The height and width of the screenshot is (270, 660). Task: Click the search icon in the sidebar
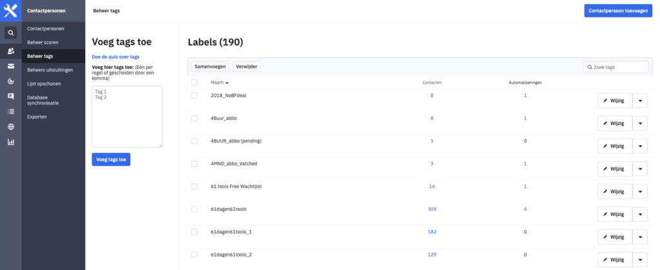point(10,33)
